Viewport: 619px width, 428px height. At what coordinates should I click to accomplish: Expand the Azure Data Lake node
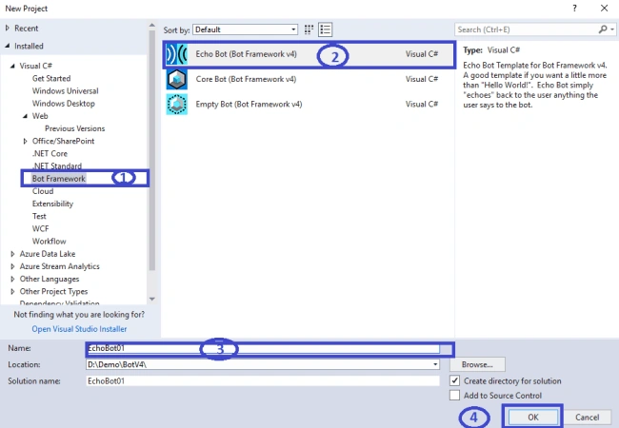tap(12, 254)
